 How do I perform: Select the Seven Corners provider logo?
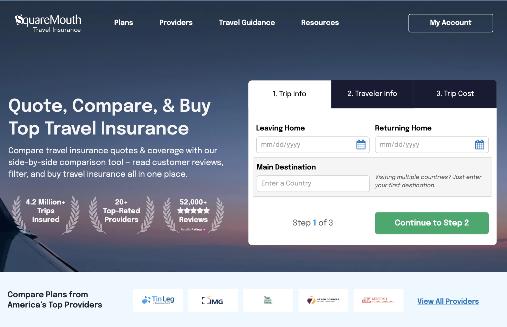[323, 300]
